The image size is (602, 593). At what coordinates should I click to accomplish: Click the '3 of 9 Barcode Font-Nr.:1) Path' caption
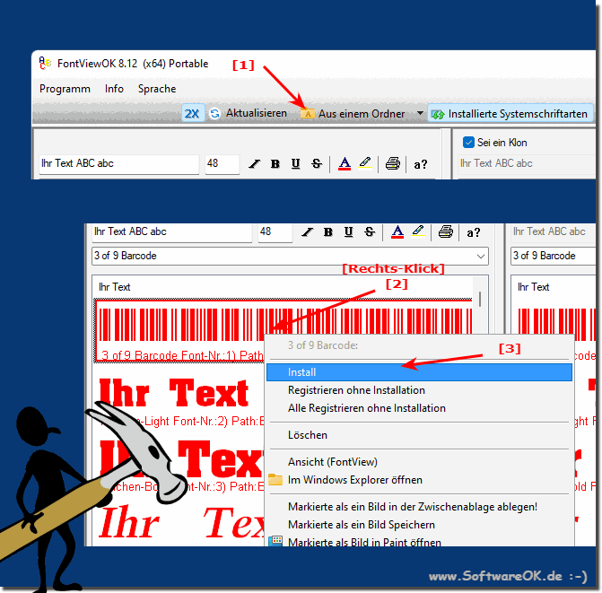(182, 355)
